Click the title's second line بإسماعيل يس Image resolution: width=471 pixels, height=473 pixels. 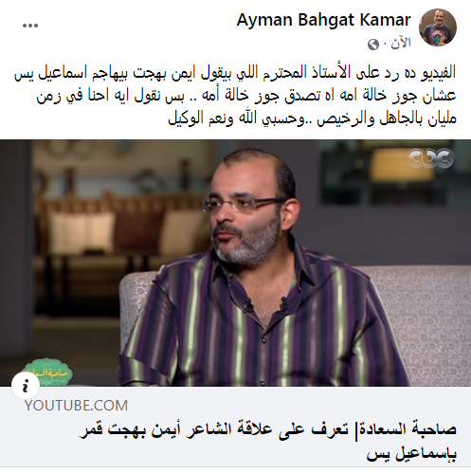(411, 455)
